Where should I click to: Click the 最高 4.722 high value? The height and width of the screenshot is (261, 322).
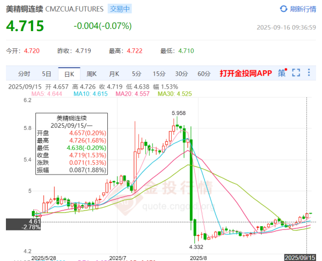tap(135, 51)
